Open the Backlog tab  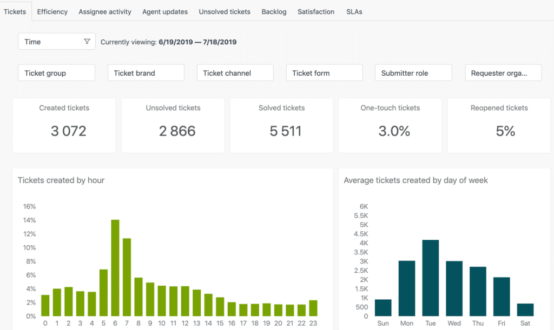tap(274, 11)
